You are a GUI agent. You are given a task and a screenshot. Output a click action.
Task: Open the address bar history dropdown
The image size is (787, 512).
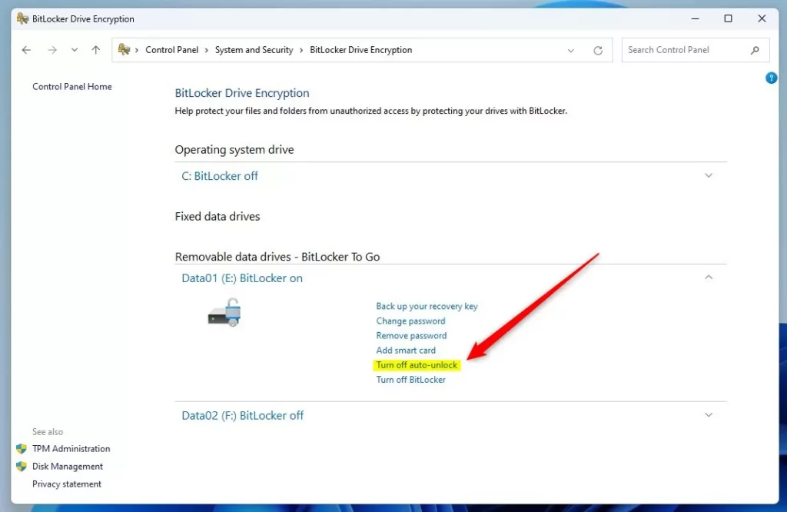click(571, 50)
